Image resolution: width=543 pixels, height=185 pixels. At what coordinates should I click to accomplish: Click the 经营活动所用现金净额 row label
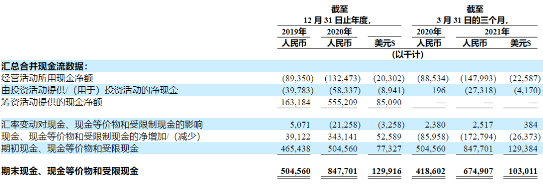[47, 78]
